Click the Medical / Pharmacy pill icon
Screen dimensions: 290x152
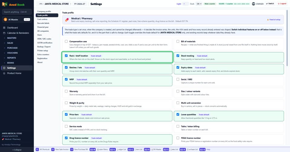[x=67, y=20]
